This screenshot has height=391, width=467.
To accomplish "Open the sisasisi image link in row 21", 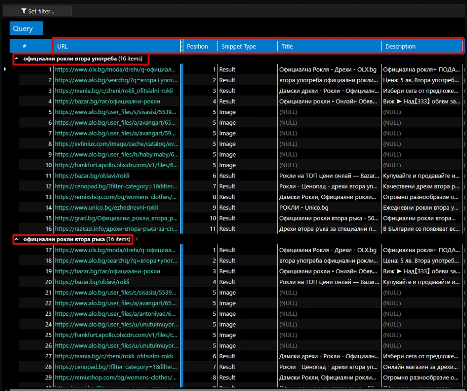I will pos(115,292).
